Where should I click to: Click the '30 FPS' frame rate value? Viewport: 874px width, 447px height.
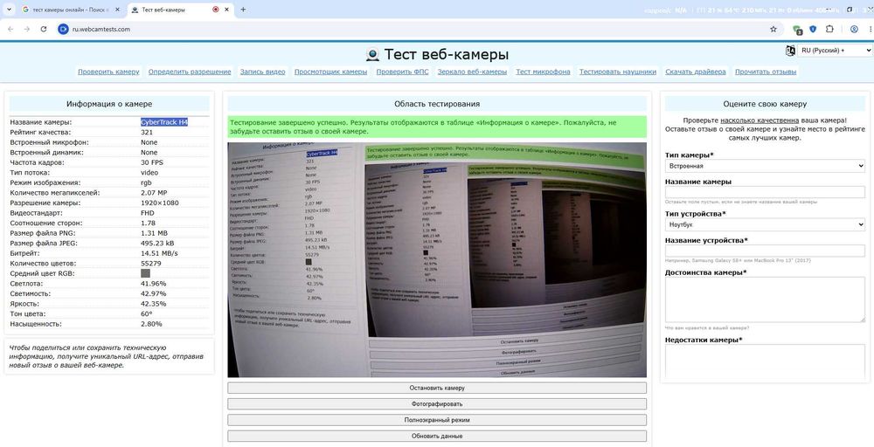152,162
